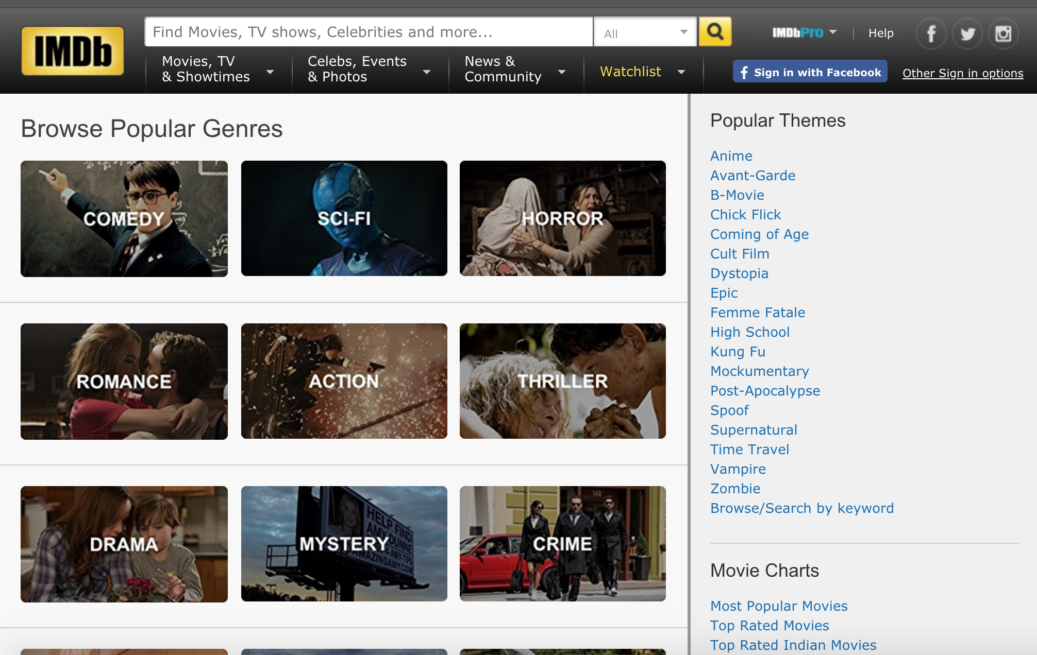Open IMDb's Facebook page icon
Viewport: 1037px width, 655px height.
coord(931,34)
